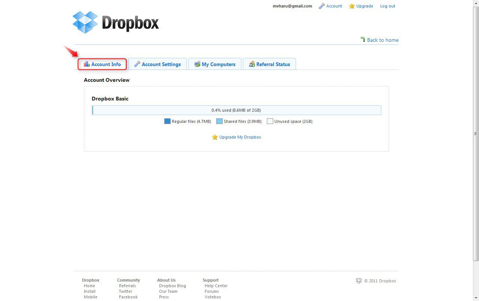The width and height of the screenshot is (479, 301).
Task: Visit the Facebook footer link
Action: click(x=128, y=297)
